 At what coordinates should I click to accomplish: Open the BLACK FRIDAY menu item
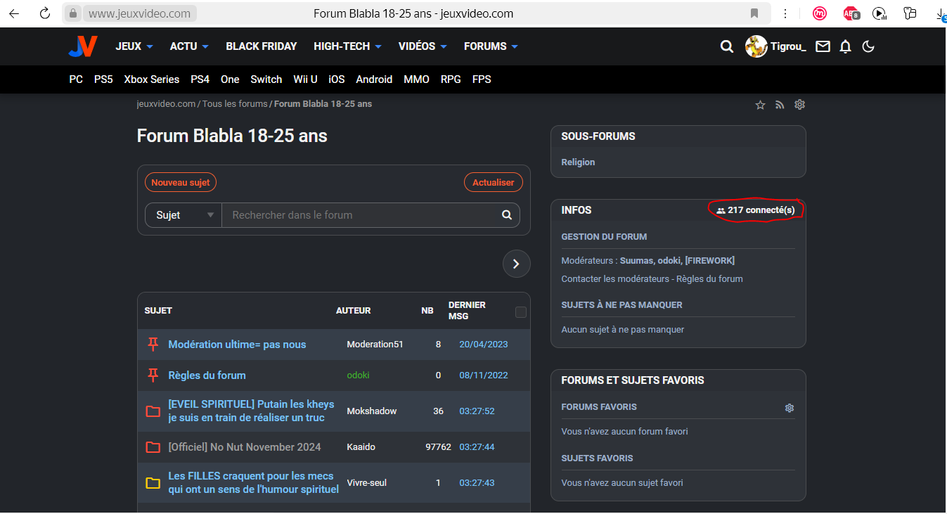[x=261, y=46]
